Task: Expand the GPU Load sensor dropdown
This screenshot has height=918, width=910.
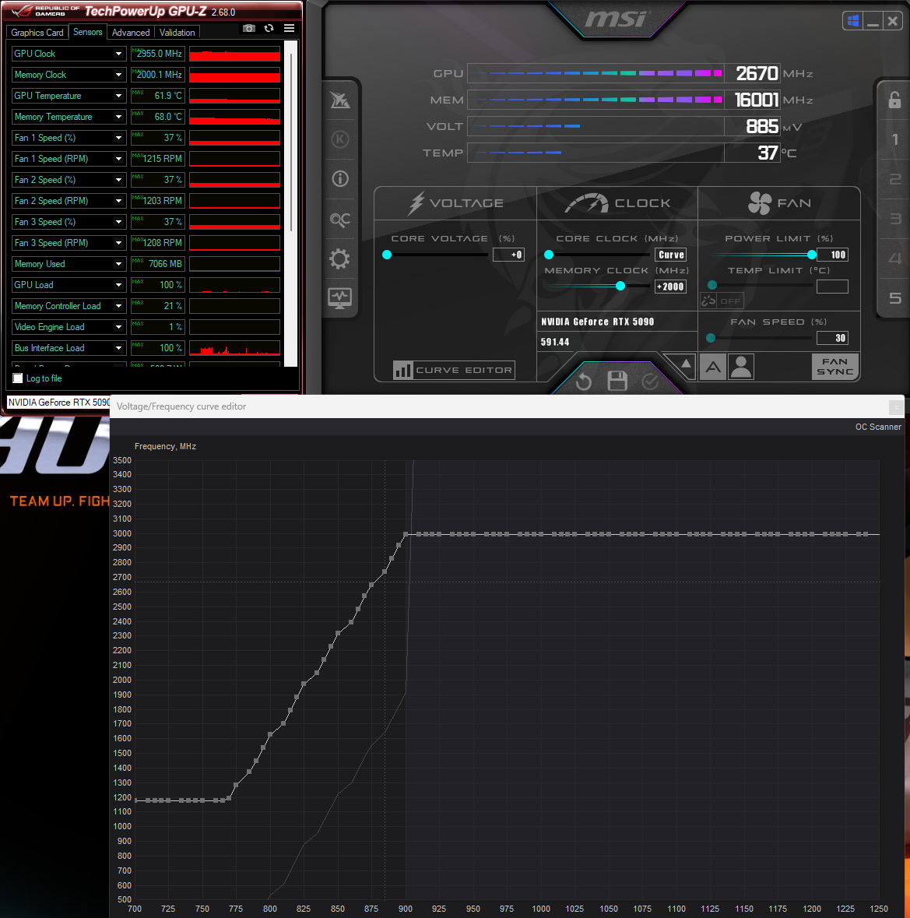Action: coord(119,285)
